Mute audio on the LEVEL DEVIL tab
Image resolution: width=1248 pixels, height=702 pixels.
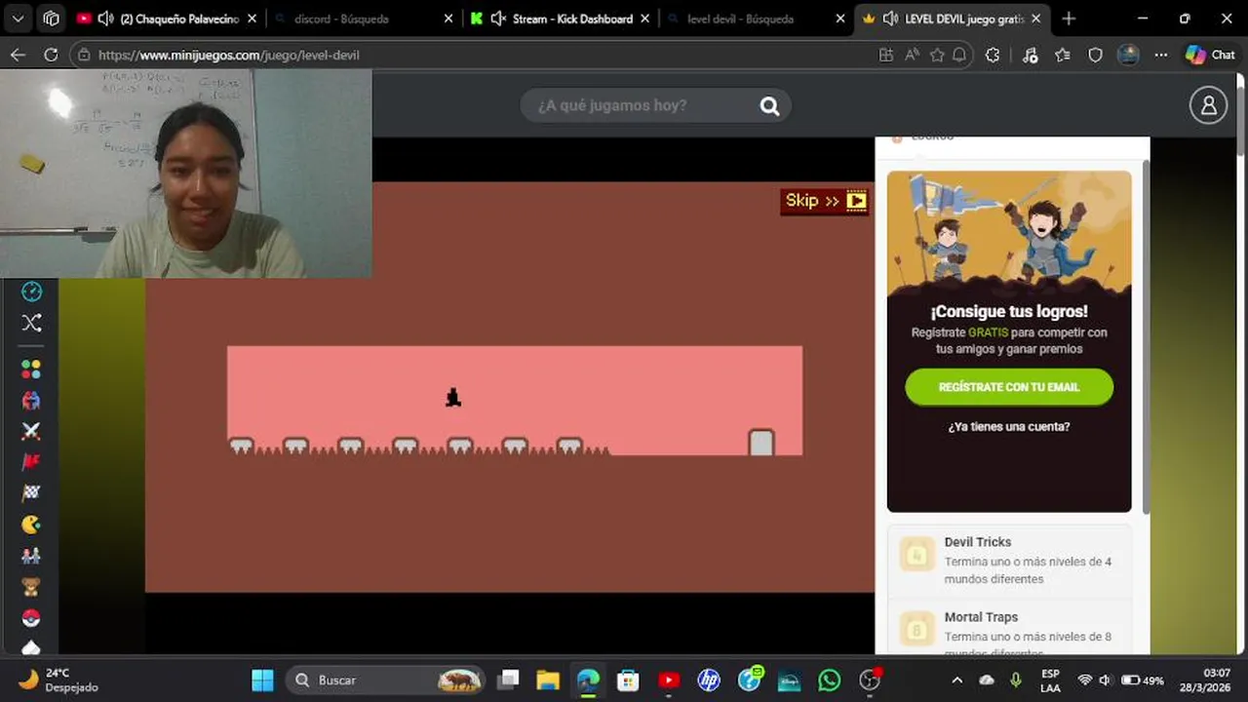click(890, 19)
